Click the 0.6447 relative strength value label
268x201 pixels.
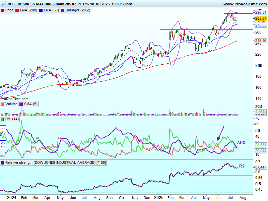(x=261, y=167)
